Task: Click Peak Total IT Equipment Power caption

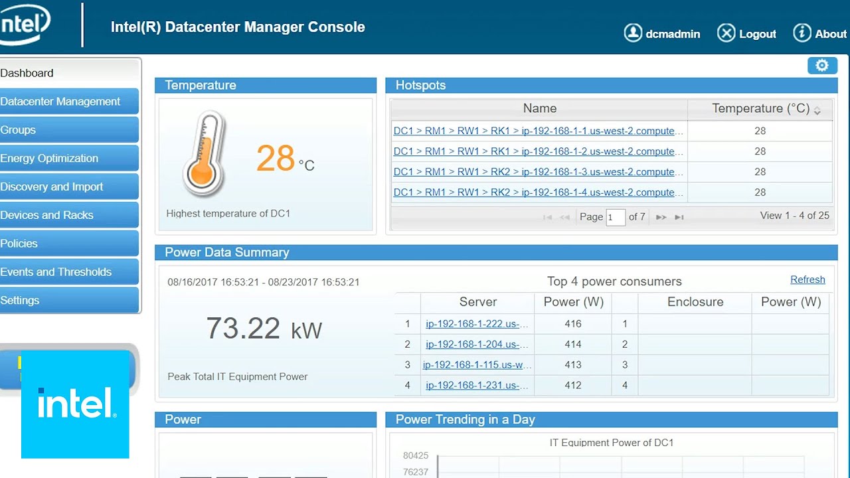Action: [237, 376]
